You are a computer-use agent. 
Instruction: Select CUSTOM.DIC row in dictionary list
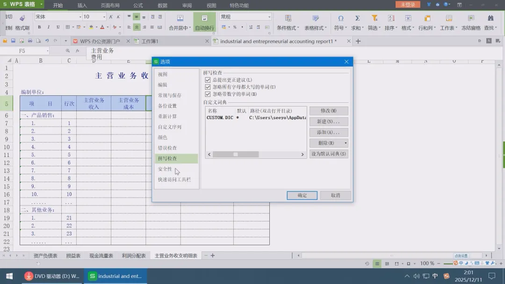(x=256, y=118)
